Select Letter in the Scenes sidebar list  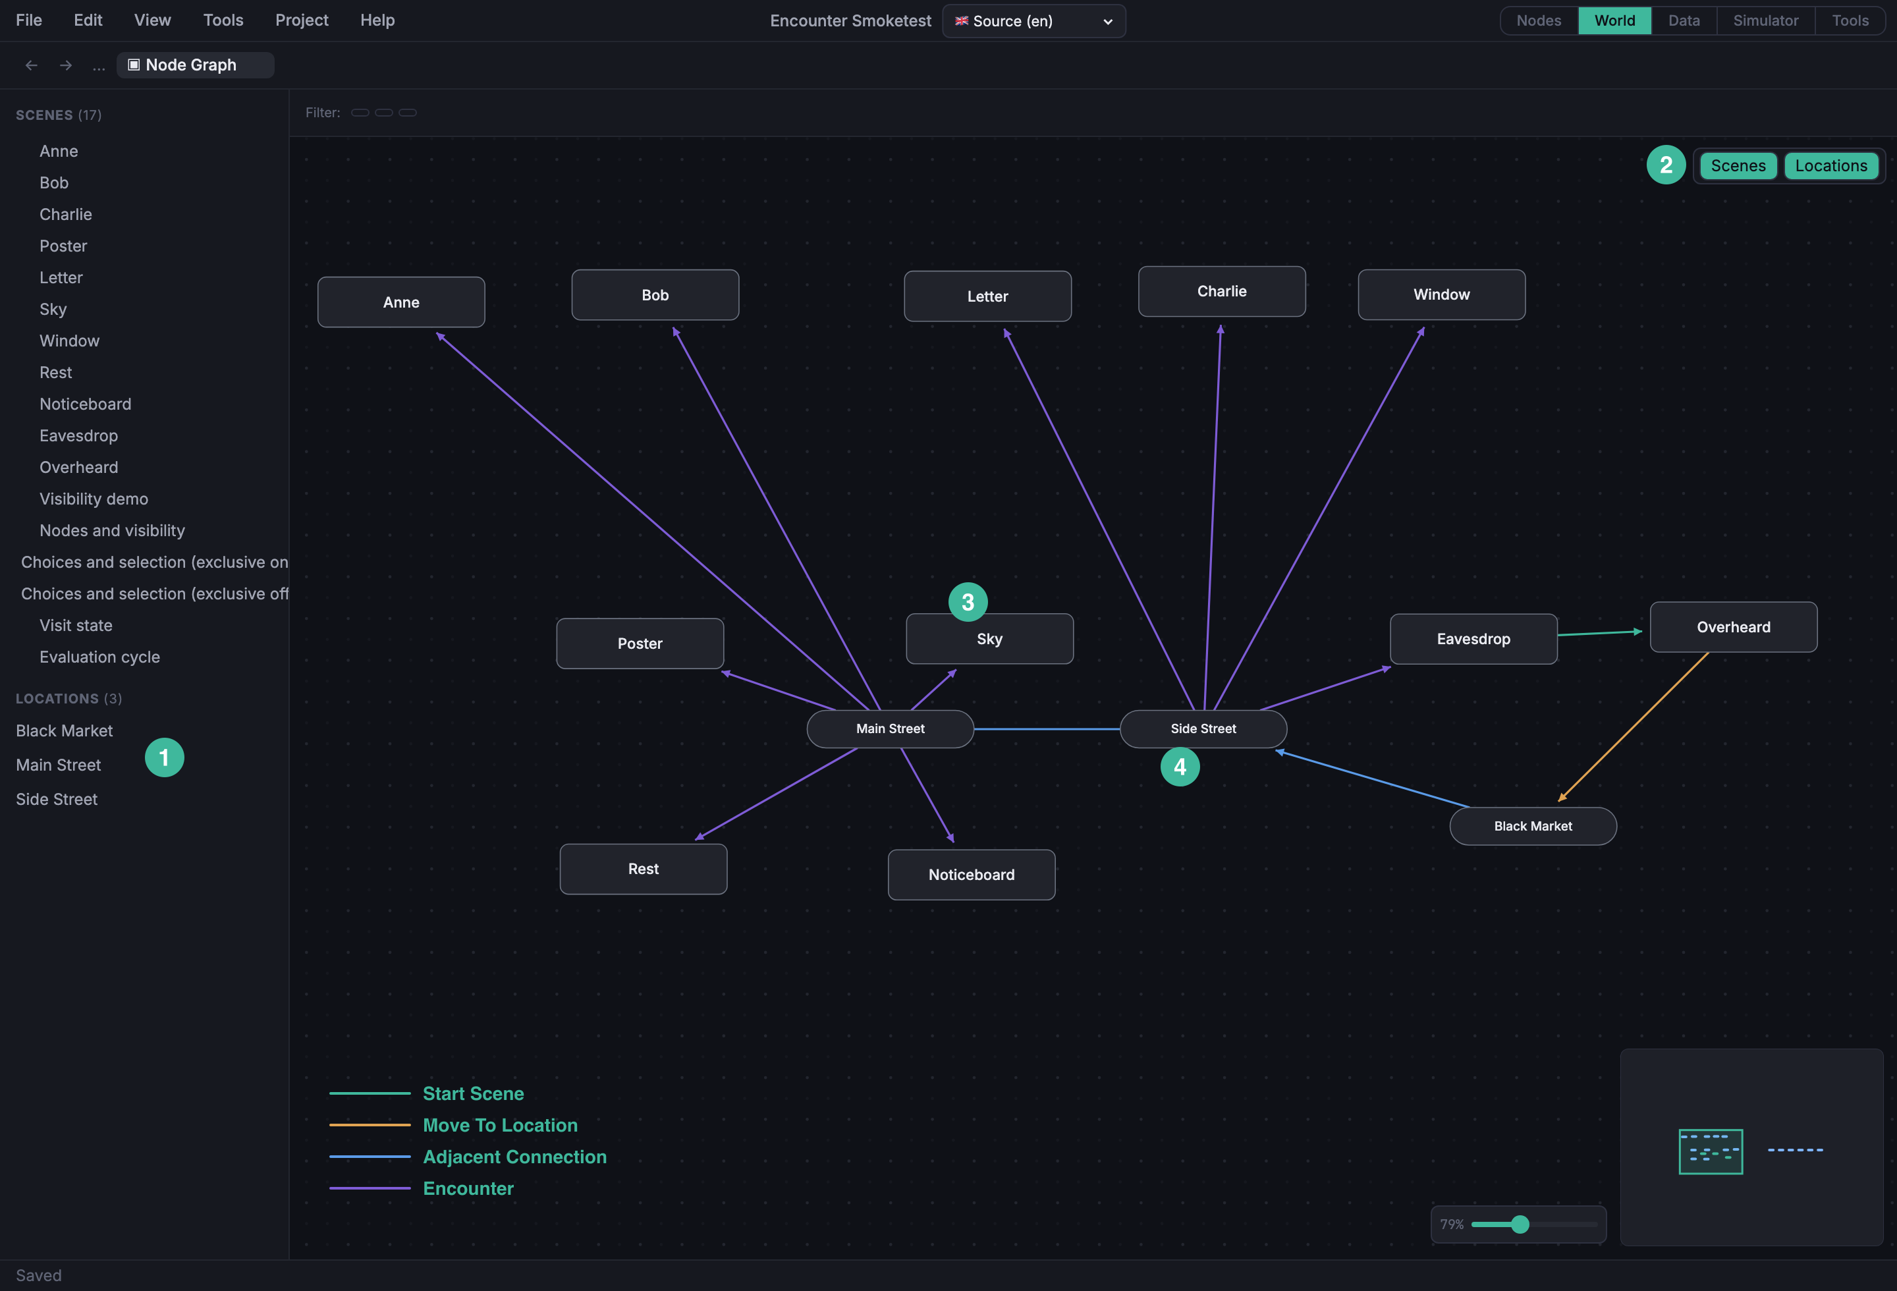point(61,277)
